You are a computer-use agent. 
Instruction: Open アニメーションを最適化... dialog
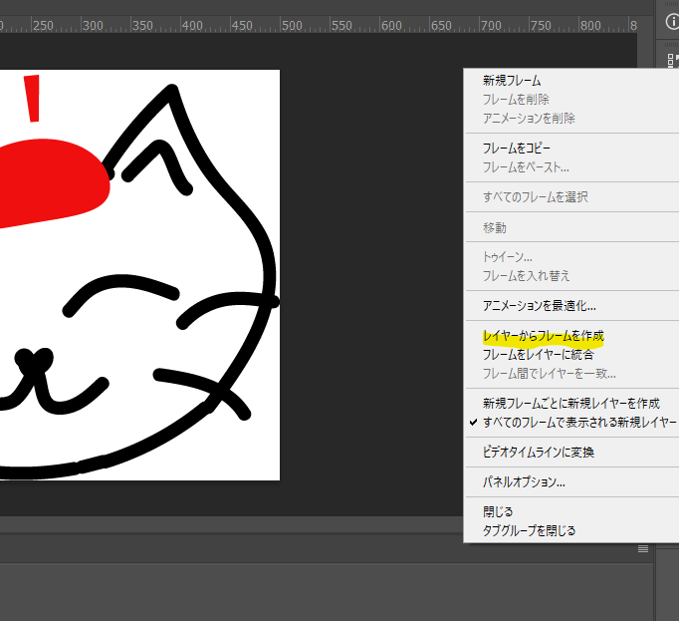(539, 306)
